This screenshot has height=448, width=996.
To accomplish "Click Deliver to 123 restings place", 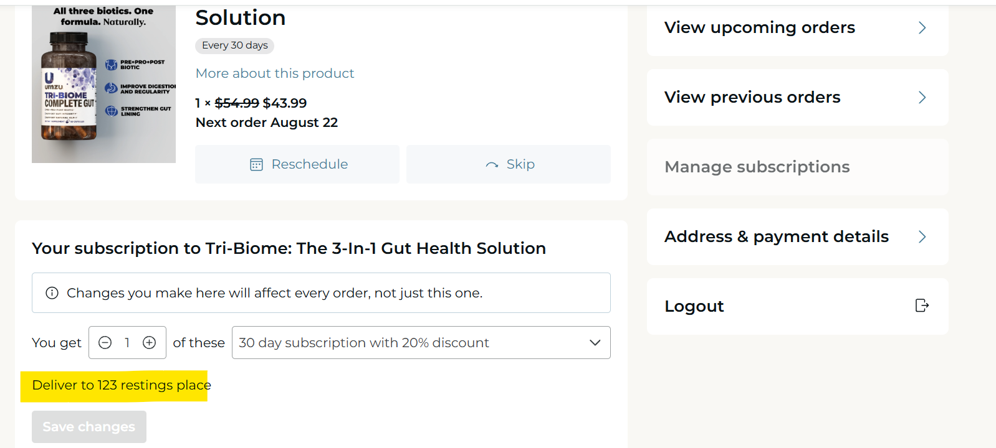I will [122, 385].
